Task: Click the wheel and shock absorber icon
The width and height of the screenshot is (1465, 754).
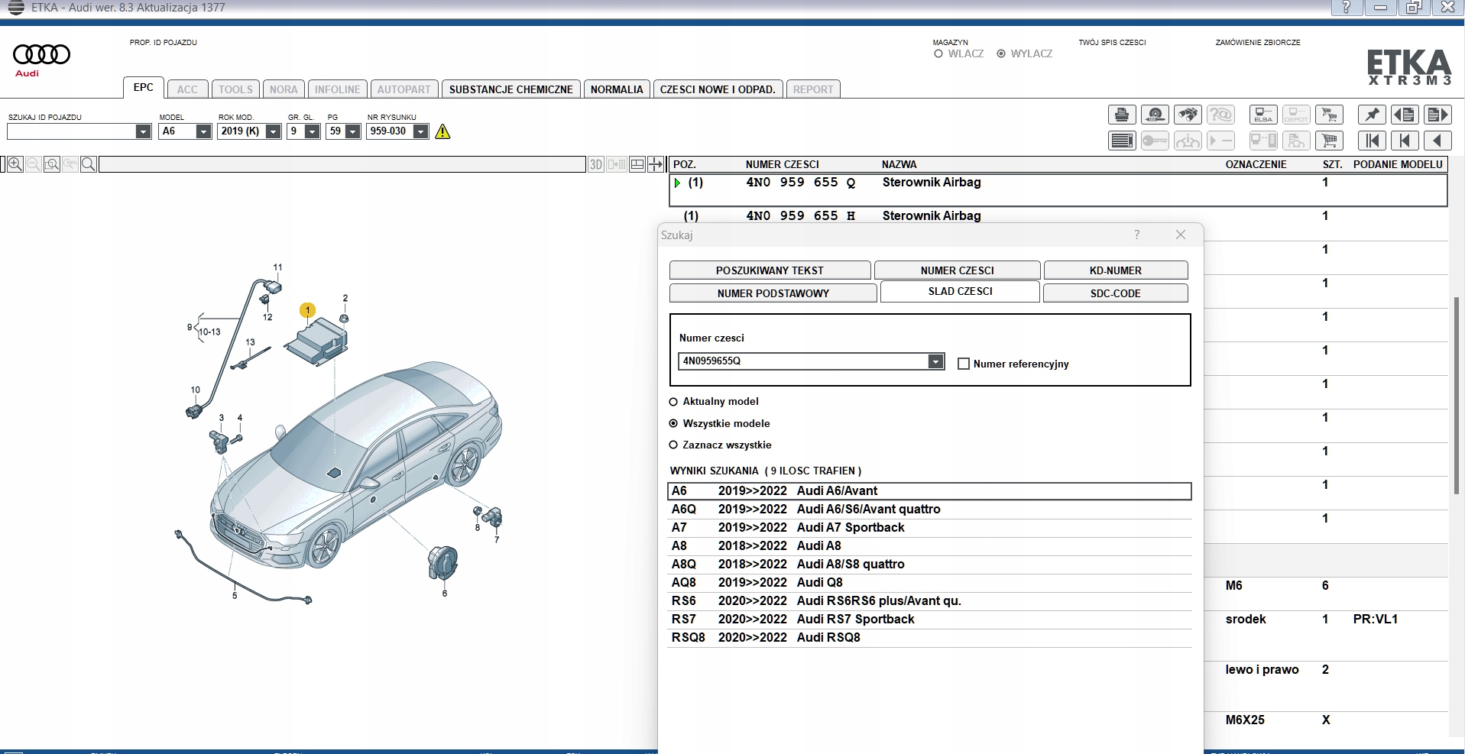Action: 1155,115
